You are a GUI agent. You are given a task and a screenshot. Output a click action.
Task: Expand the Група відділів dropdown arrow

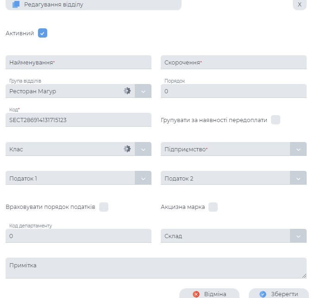click(x=143, y=91)
